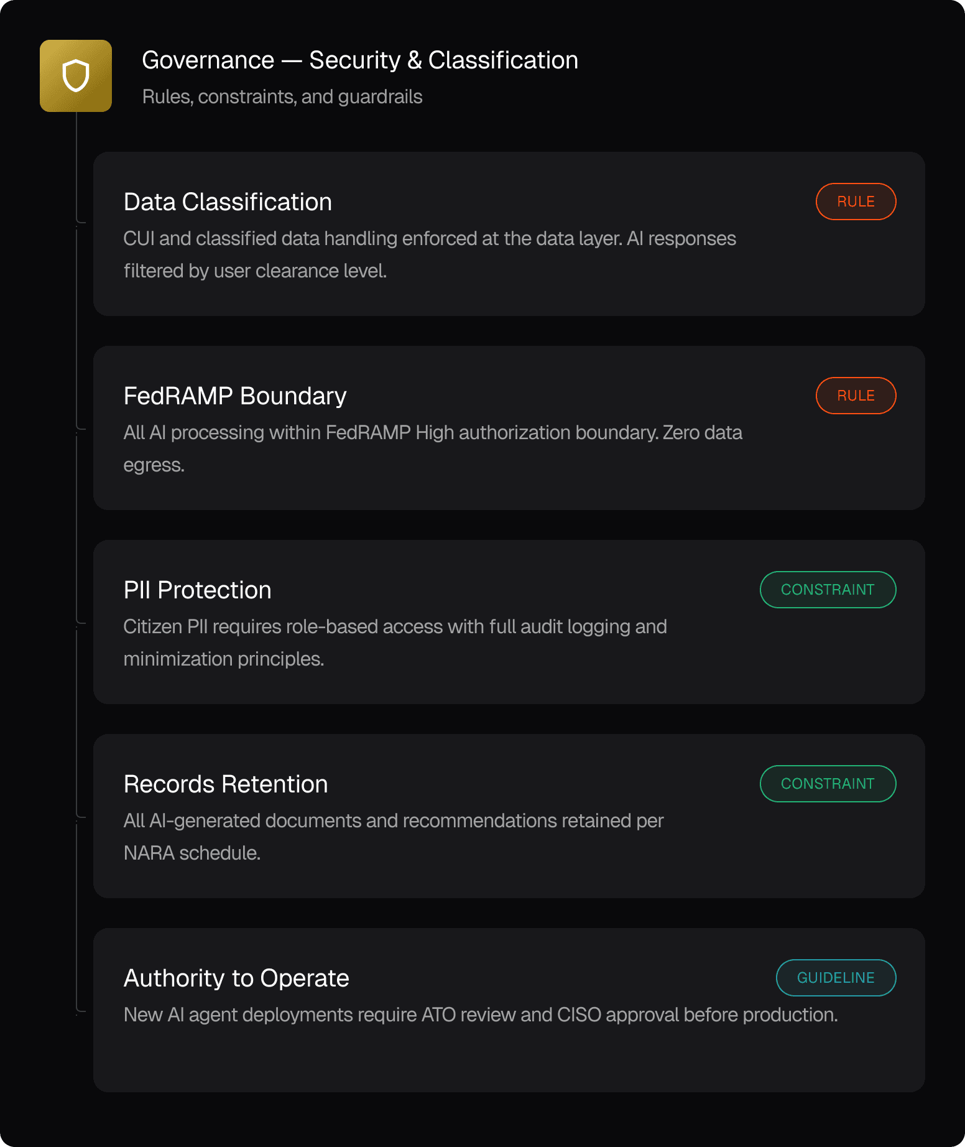Image resolution: width=965 pixels, height=1147 pixels.
Task: Select the CONSTRAINT tag on PII Protection
Action: (x=828, y=590)
